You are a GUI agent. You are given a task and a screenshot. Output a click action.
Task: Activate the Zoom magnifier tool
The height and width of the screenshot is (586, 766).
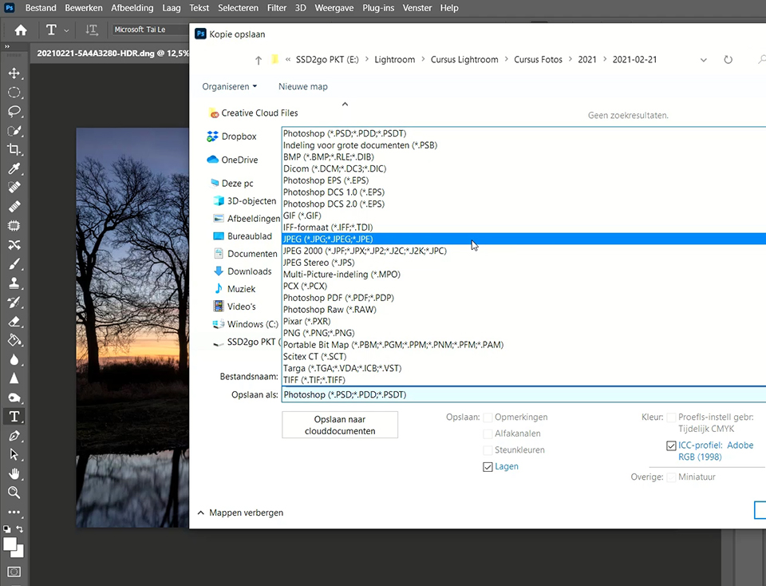pos(14,493)
